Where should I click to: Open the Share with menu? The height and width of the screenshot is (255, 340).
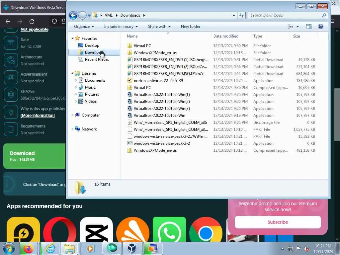click(159, 27)
